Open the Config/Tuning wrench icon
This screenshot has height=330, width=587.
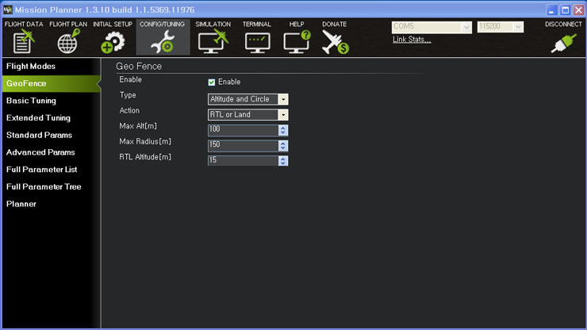click(163, 42)
